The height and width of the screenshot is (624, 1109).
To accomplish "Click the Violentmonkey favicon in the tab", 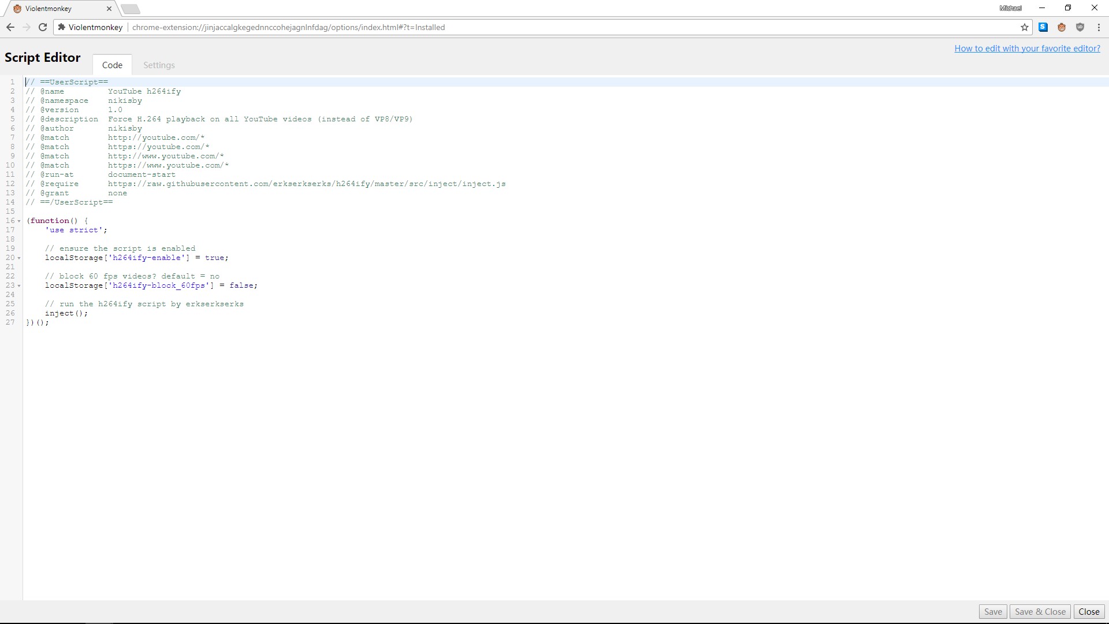I will 17,9.
